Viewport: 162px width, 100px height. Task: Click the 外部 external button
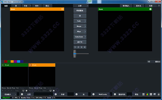(x=63, y=94)
